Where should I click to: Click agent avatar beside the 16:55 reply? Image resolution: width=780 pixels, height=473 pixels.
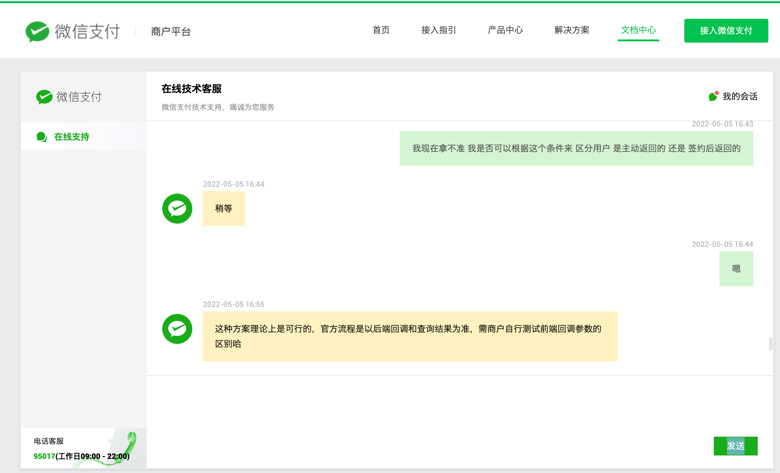coord(177,329)
